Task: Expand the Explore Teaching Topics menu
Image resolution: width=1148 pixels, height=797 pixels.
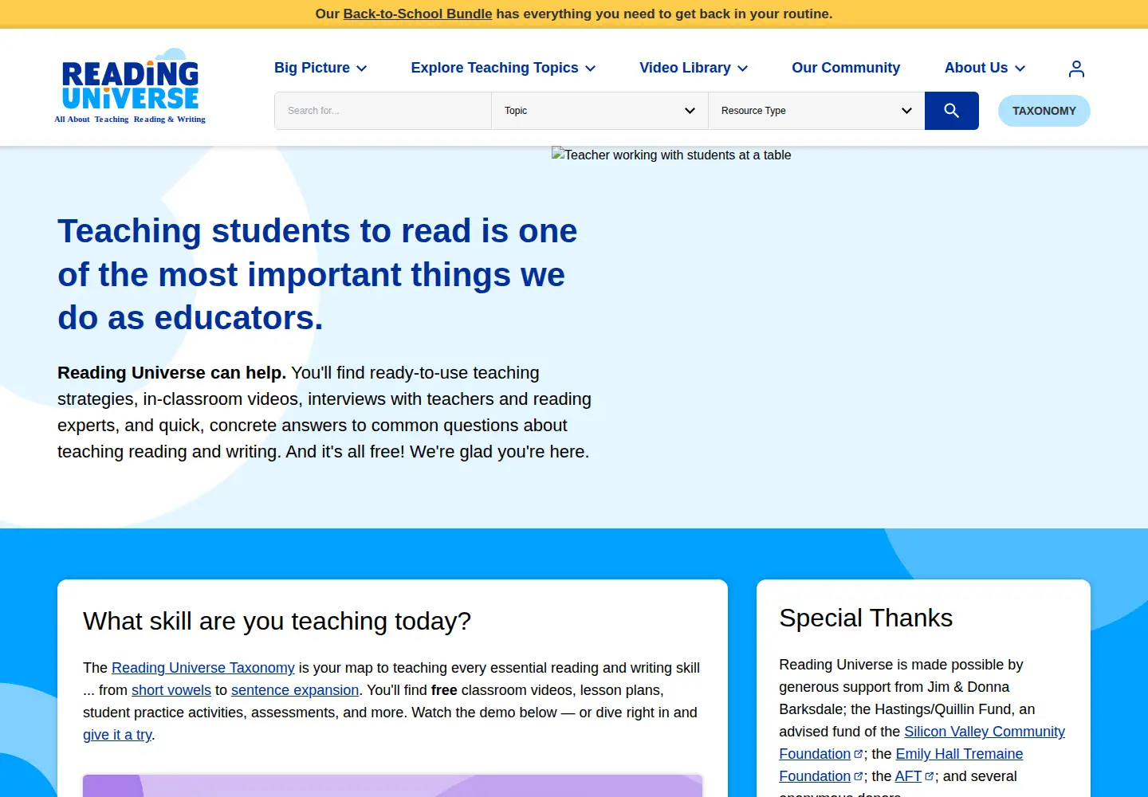Action: (503, 68)
